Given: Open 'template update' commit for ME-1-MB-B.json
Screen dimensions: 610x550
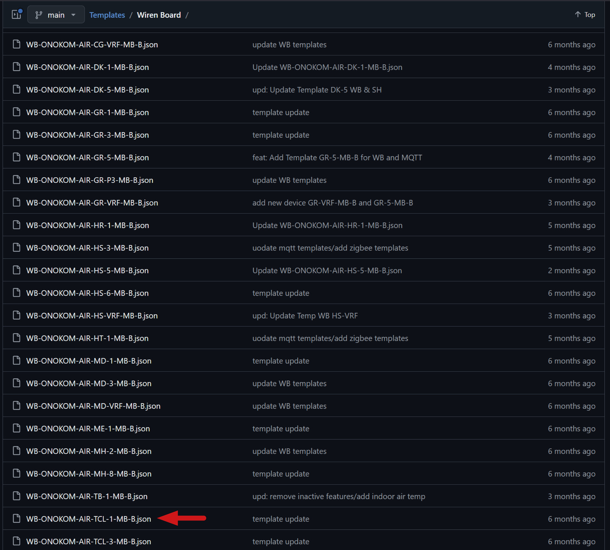Looking at the screenshot, I should click(281, 429).
